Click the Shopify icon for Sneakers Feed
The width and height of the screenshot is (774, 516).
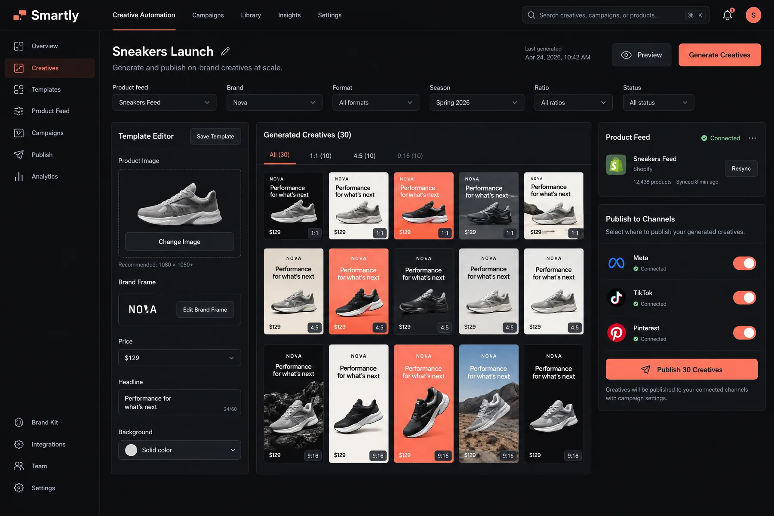point(616,165)
